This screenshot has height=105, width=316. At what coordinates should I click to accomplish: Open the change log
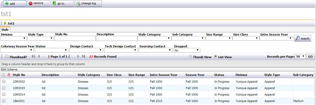88,3
